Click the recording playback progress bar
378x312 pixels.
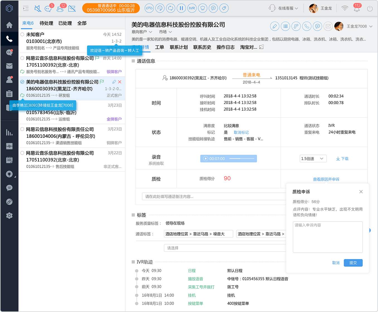(242, 159)
